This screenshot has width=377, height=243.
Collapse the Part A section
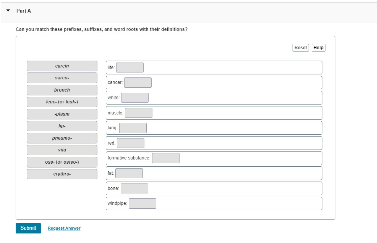coord(8,11)
